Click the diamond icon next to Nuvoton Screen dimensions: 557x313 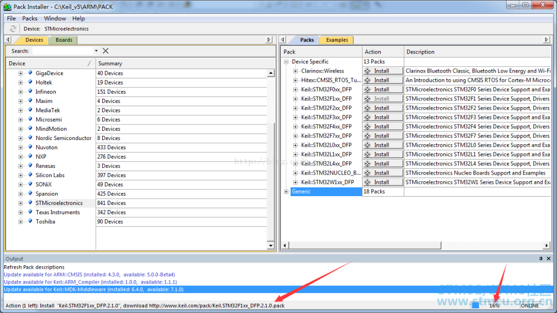pos(30,147)
